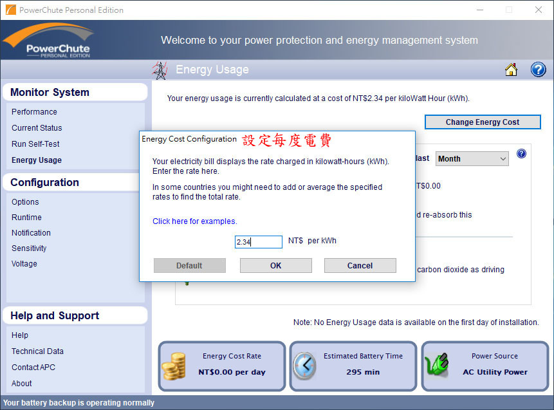This screenshot has height=410, width=554.
Task: Open Help under Help and Support
Action: (x=20, y=335)
